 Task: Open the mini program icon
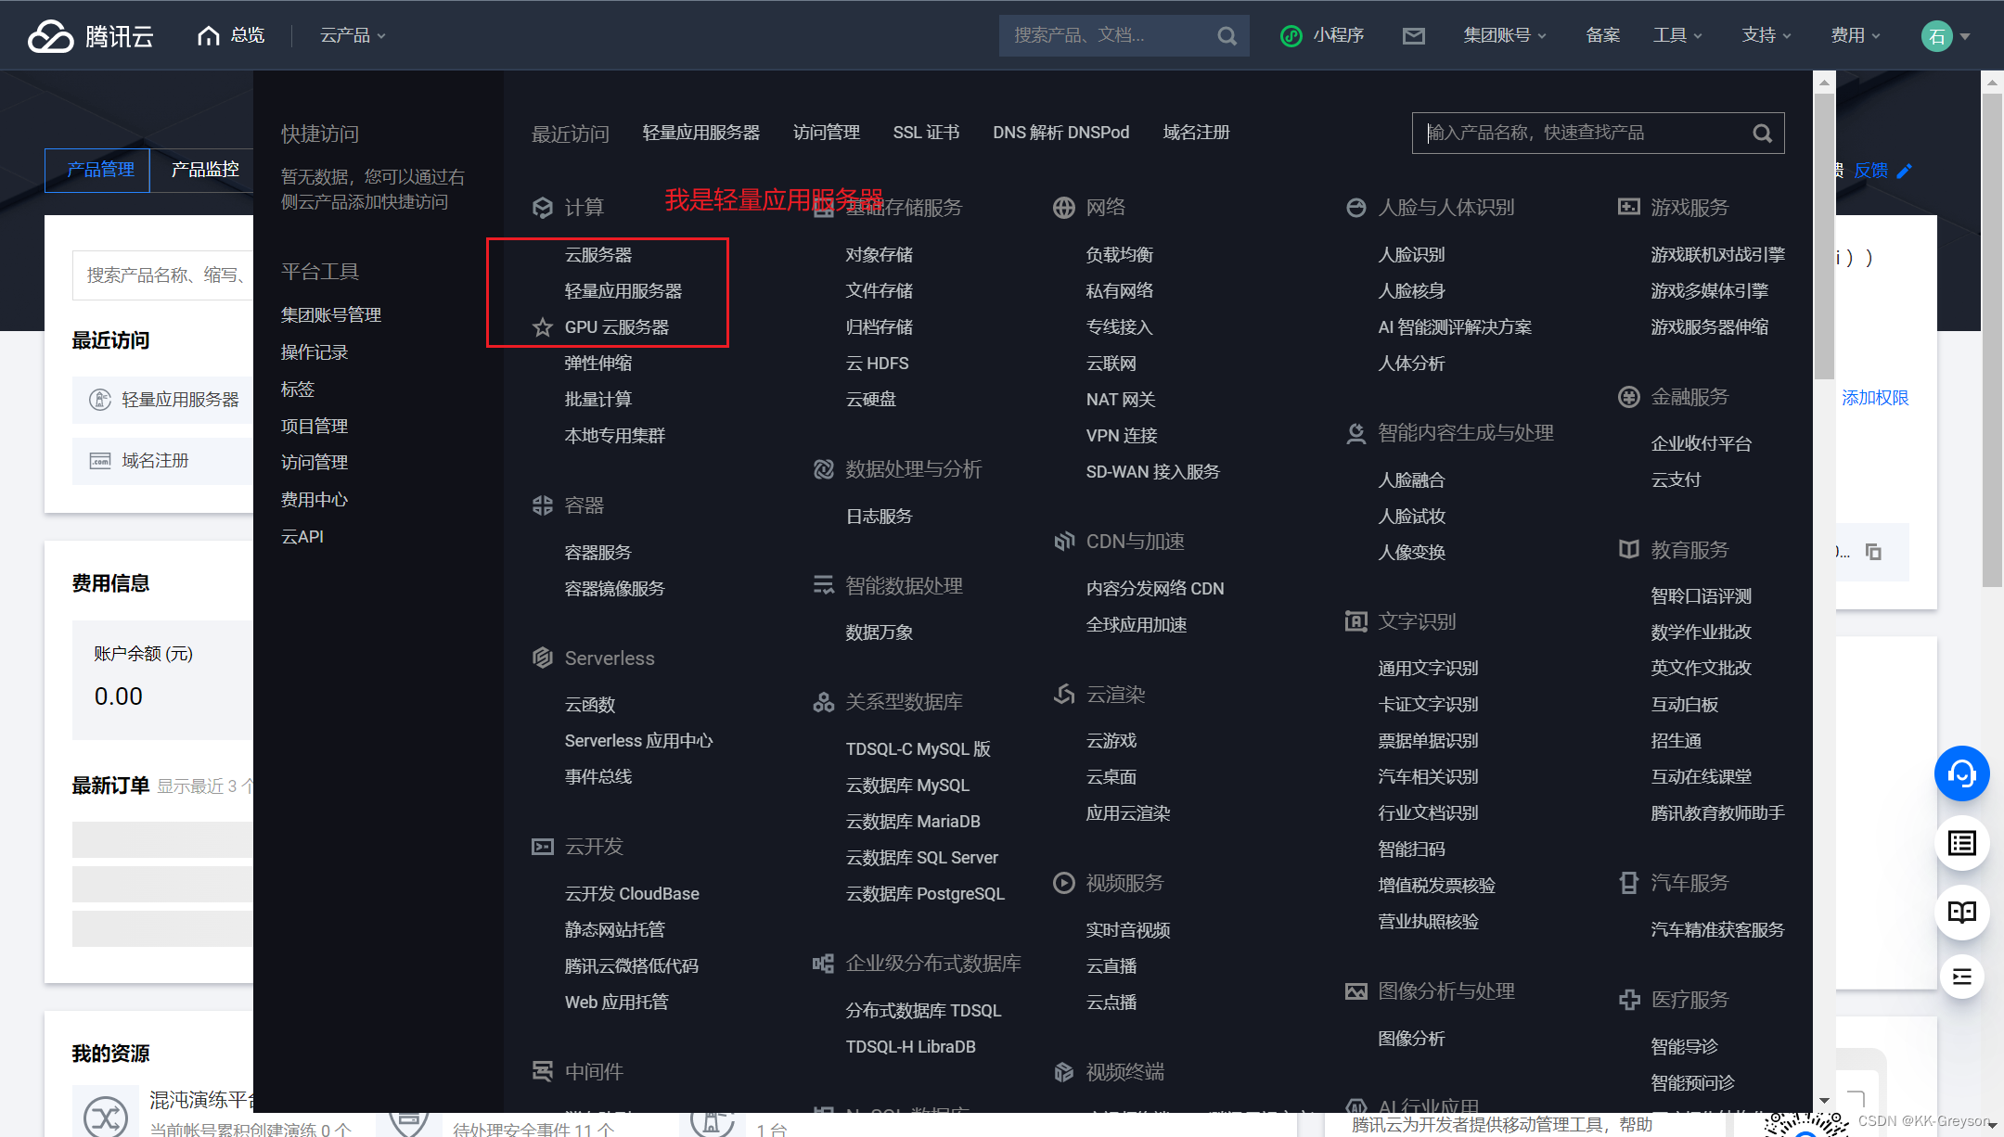click(1291, 35)
